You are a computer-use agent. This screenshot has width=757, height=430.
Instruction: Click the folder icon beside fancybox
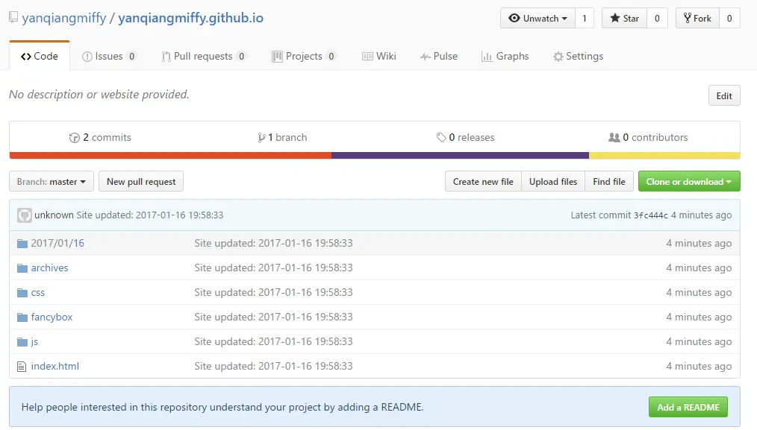click(22, 317)
